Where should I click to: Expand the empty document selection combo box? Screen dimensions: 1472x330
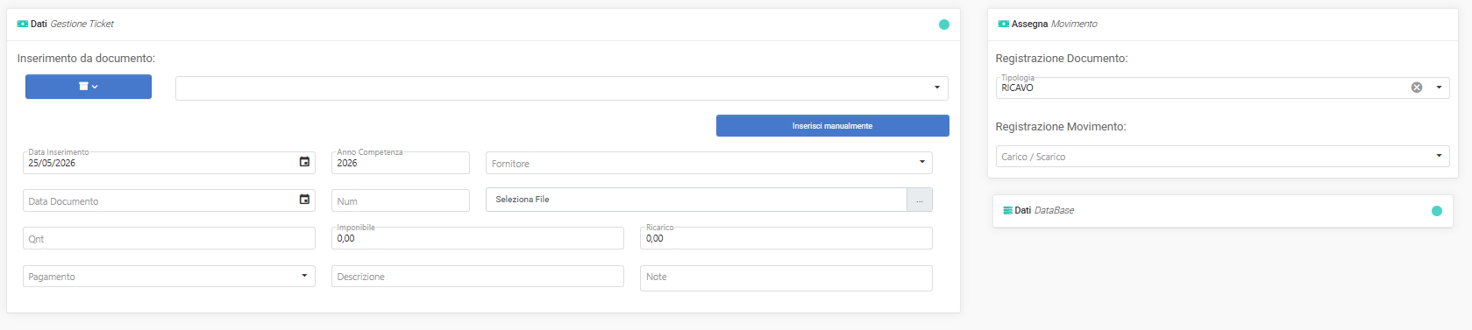click(561, 88)
